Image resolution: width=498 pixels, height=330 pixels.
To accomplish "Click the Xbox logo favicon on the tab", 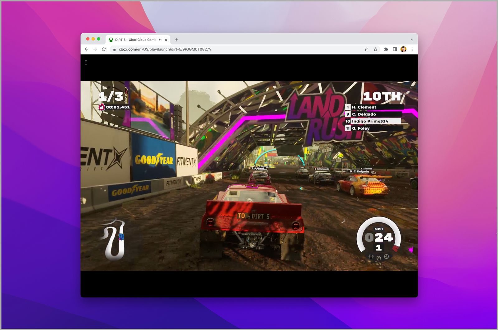I will tap(111, 40).
